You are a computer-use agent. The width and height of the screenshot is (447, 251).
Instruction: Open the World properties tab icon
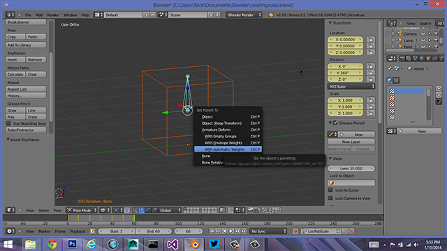tap(422, 59)
